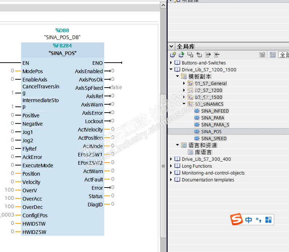289x252 pixels.
Task: Click the ModePos input value 0
Action: point(12,71)
